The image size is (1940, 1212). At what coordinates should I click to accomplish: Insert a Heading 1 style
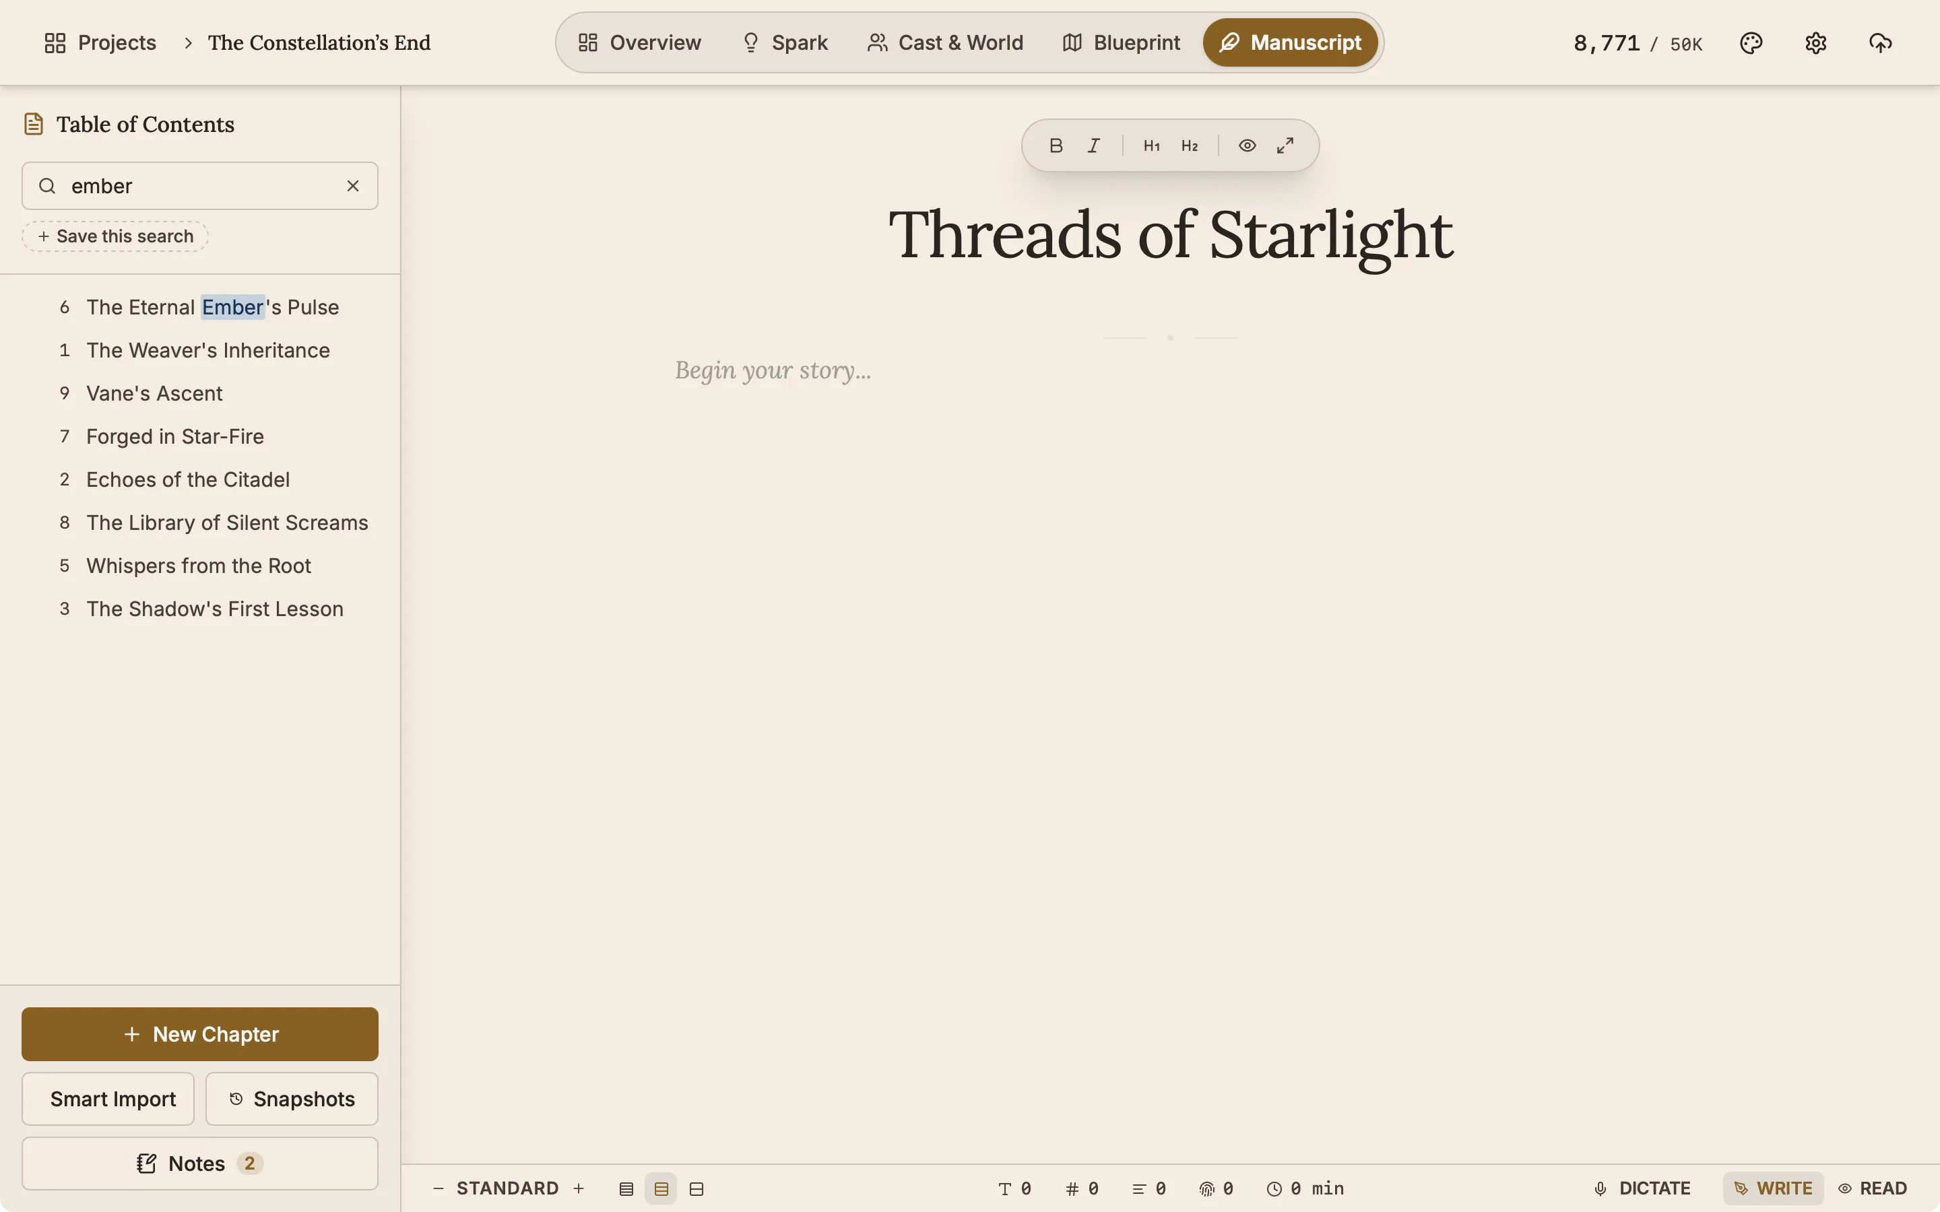(x=1151, y=145)
